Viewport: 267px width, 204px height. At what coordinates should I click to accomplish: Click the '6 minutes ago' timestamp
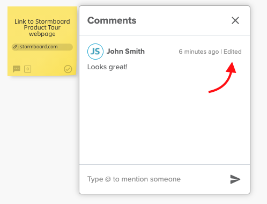(199, 52)
